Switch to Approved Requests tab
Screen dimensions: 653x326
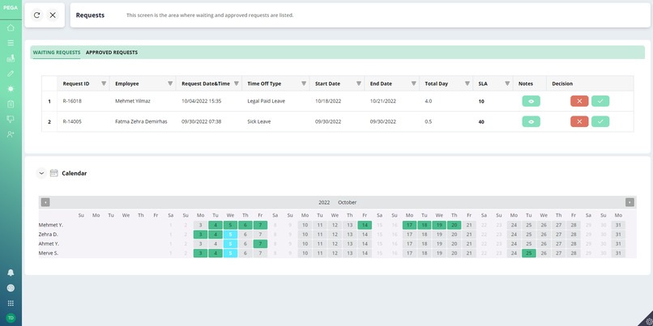point(112,53)
